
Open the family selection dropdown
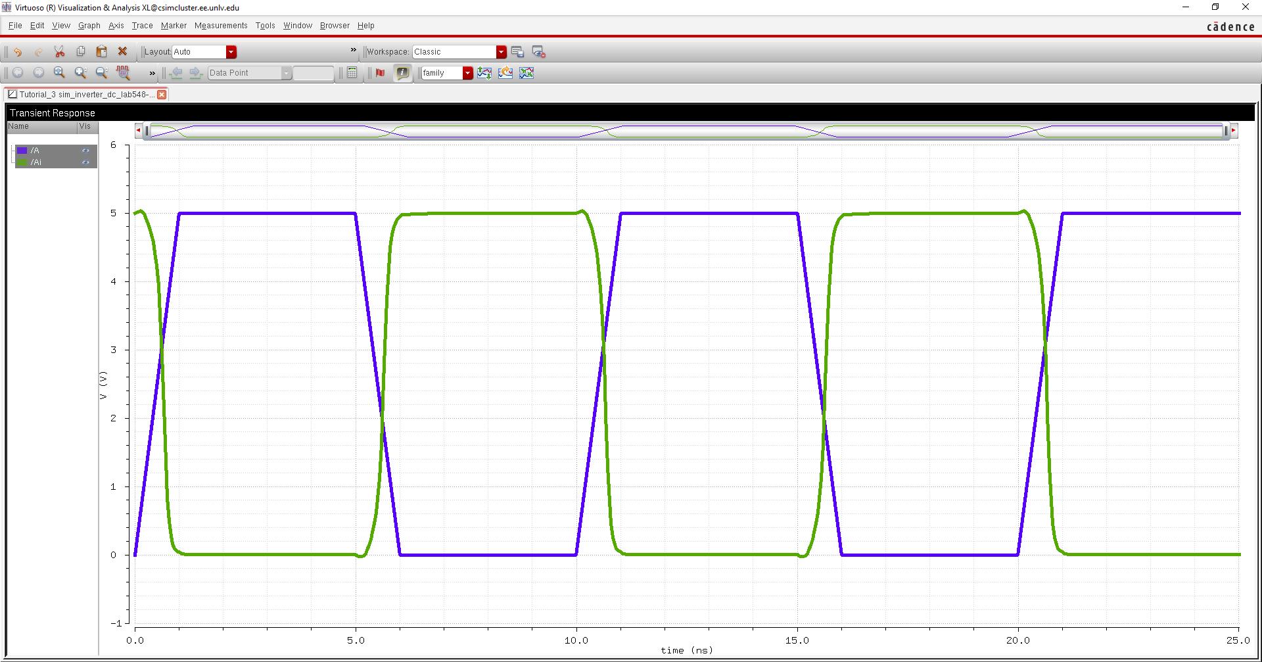click(x=467, y=73)
